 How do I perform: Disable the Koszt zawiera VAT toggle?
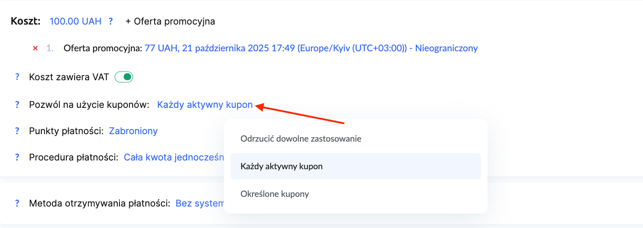click(x=124, y=77)
